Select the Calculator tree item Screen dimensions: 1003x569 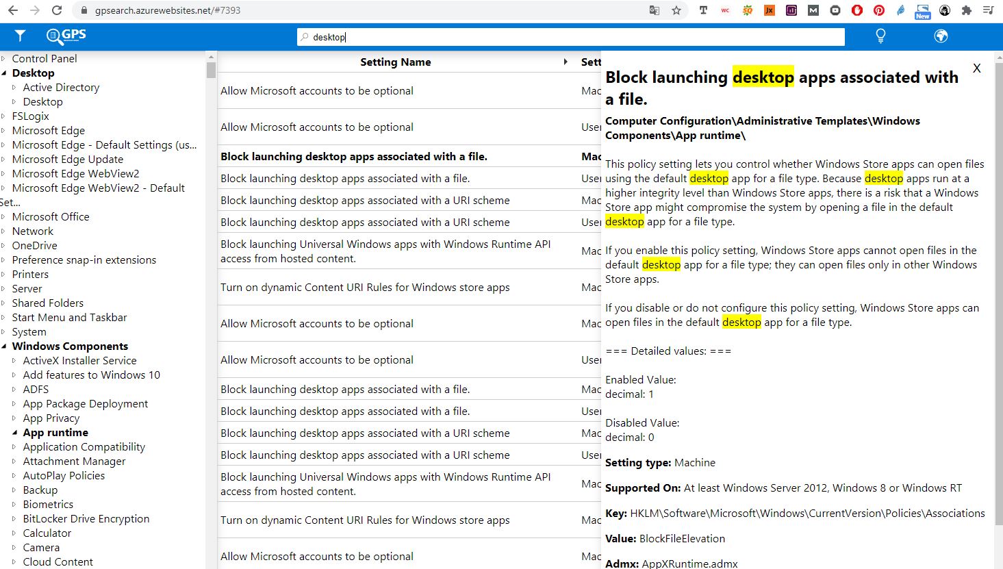point(47,533)
